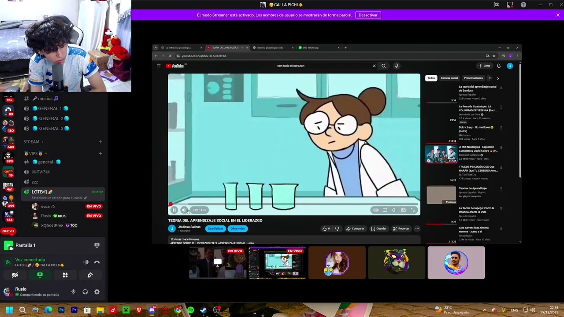Seek on the red video progress bar

tap(294, 204)
